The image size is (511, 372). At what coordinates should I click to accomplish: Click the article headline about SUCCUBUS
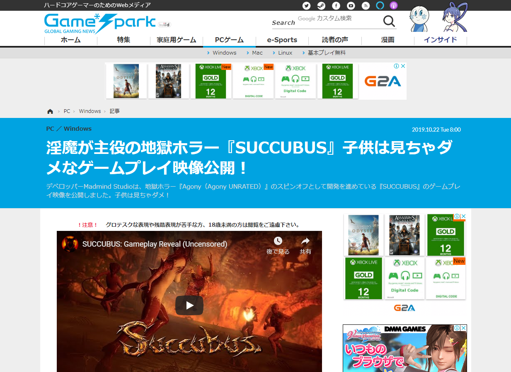tap(249, 158)
